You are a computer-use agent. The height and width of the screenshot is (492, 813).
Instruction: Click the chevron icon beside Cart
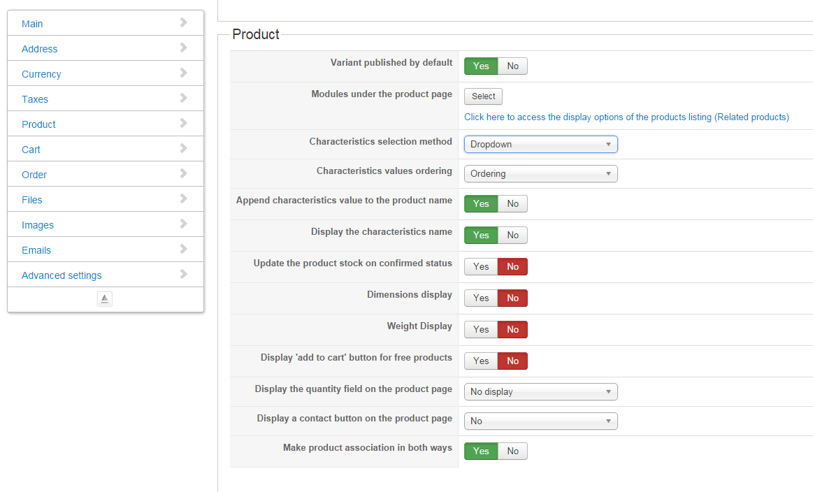click(184, 148)
